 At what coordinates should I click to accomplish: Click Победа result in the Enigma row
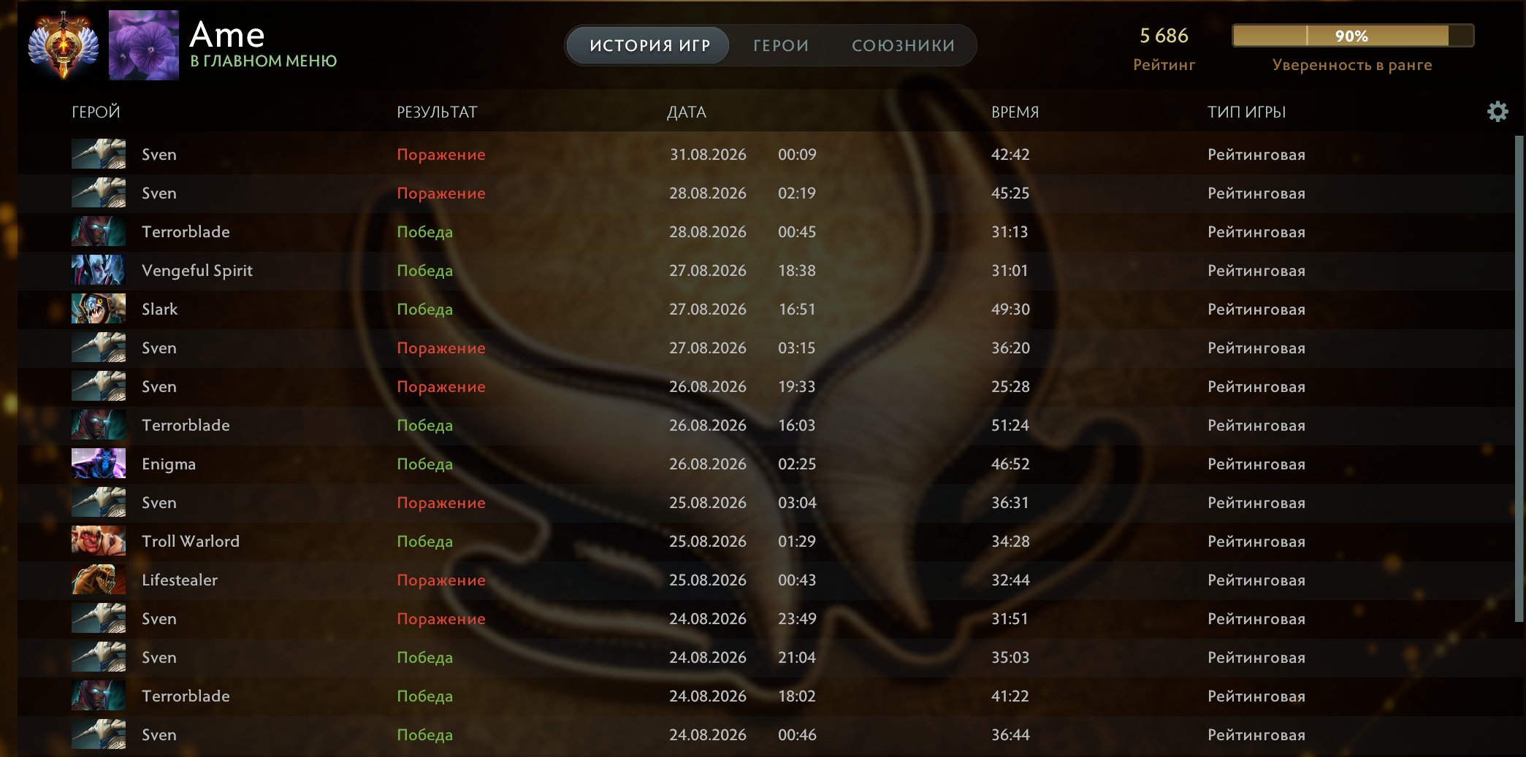point(424,464)
